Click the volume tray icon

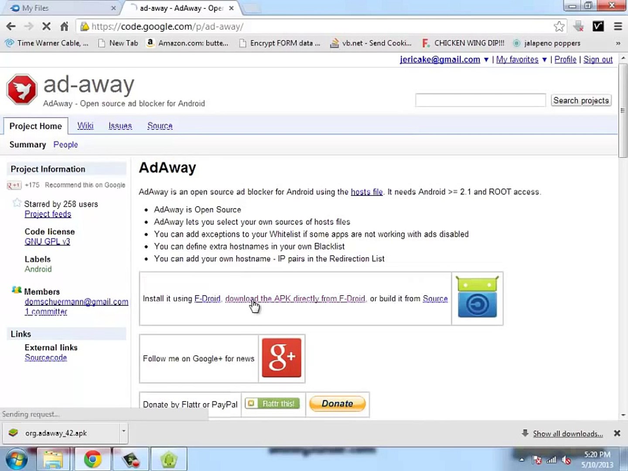pos(567,460)
